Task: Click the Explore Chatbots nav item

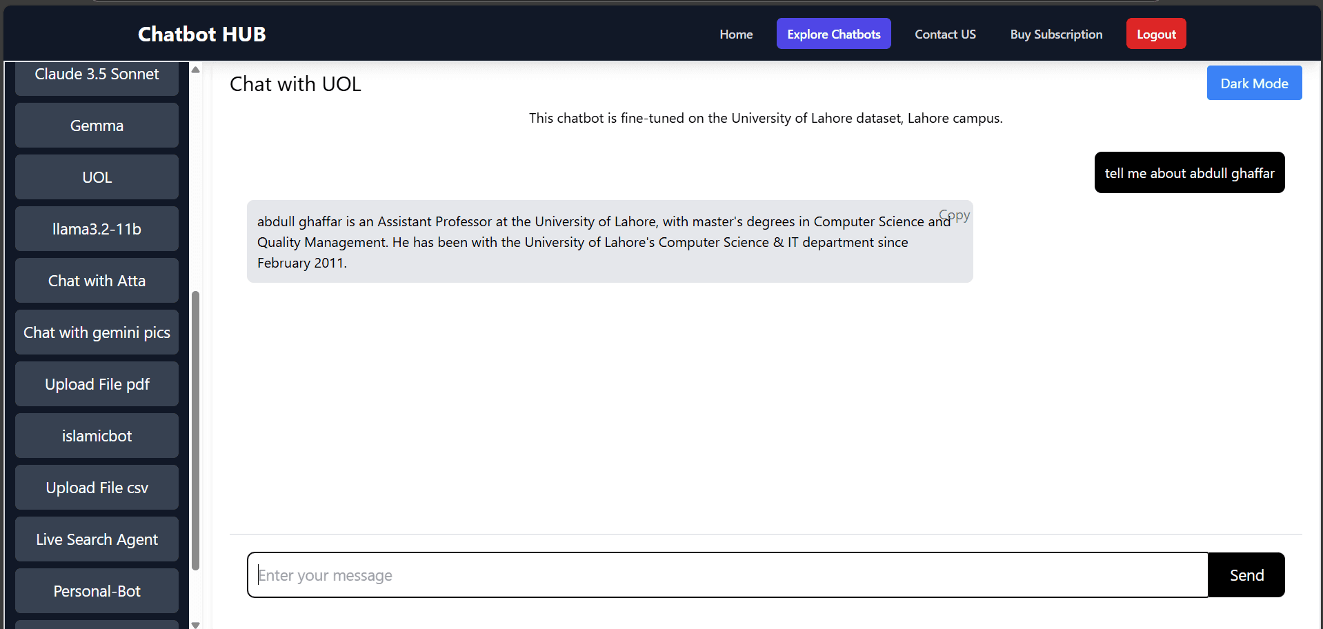Action: coord(833,34)
